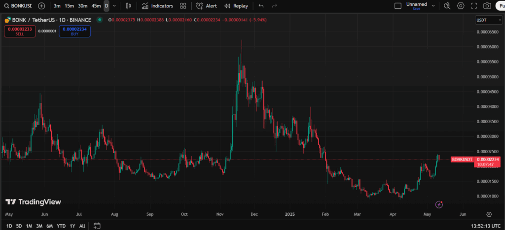The image size is (505, 230).
Task: Open the candlestick chart style menu
Action: [129, 6]
